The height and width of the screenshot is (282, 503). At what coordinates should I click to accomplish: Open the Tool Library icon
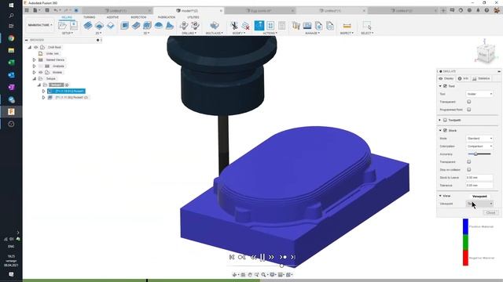pos(296,25)
